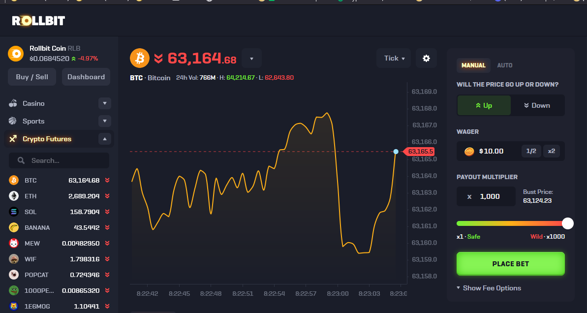Click the Sports basketball icon
Screen dimensions: 587x313
13,121
